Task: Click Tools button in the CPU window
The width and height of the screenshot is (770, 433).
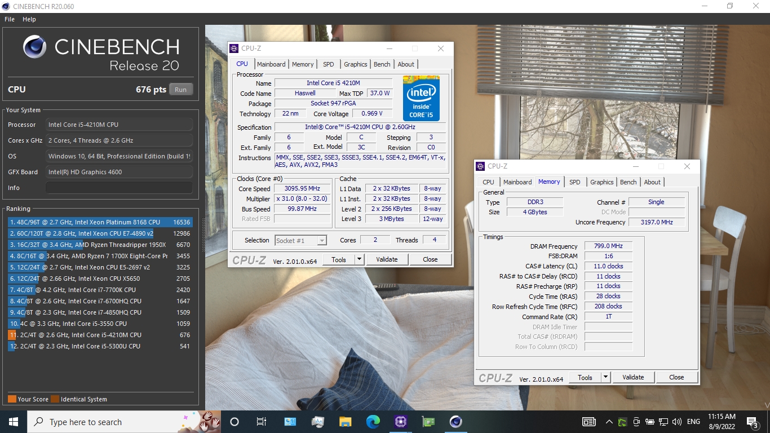Action: [339, 259]
